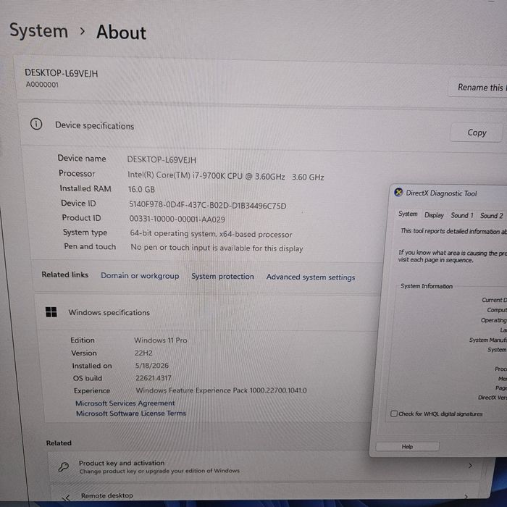Screen dimensions: 507x507
Task: Click the 'About' page title
Action: point(121,33)
